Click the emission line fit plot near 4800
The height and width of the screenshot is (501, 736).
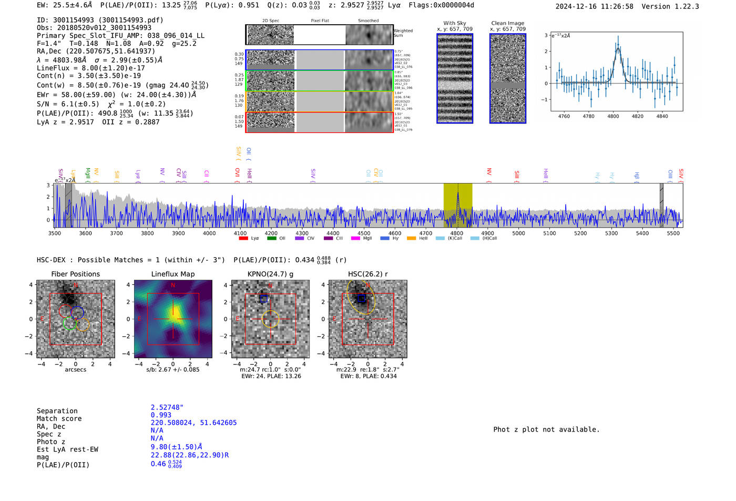[617, 71]
